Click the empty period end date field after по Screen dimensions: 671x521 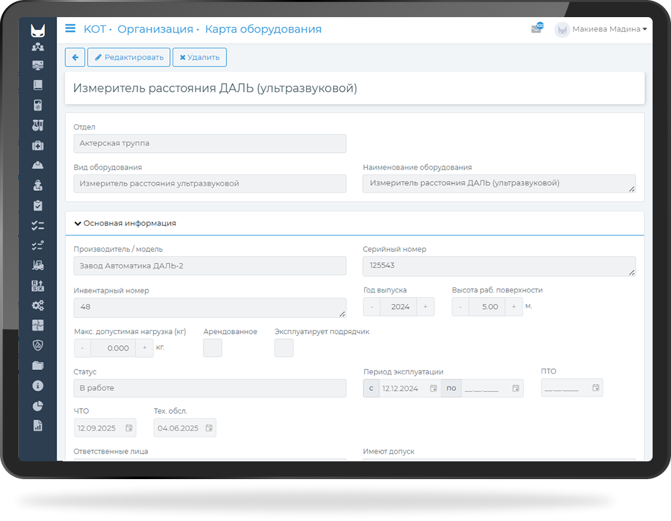click(492, 388)
